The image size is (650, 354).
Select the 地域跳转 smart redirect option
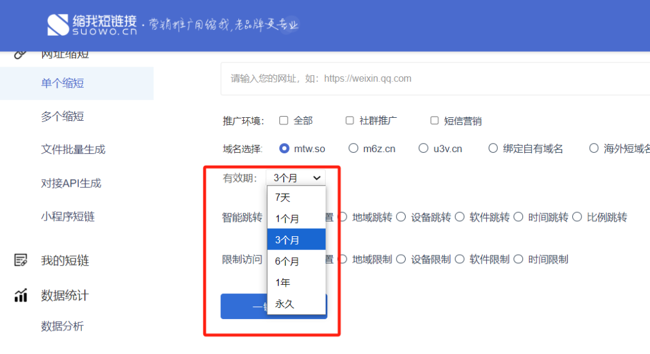tap(344, 218)
